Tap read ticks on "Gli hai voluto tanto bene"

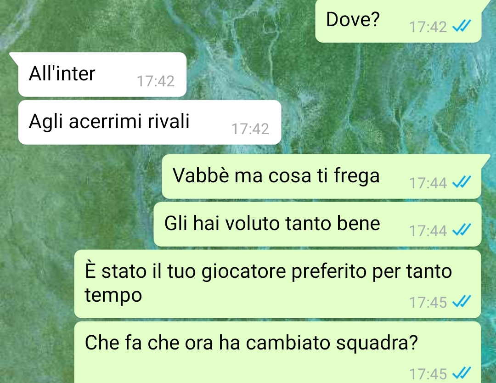click(462, 230)
